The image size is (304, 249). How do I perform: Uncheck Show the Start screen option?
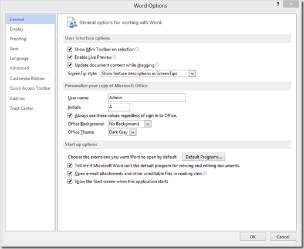coord(70,181)
